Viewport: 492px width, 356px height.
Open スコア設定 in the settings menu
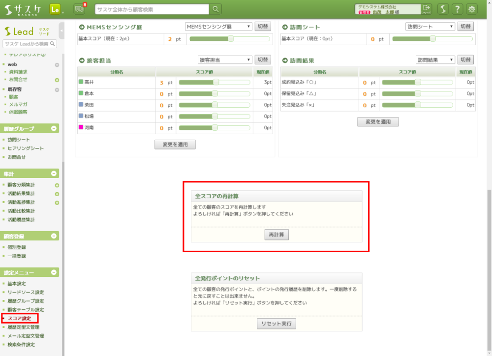pos(20,318)
